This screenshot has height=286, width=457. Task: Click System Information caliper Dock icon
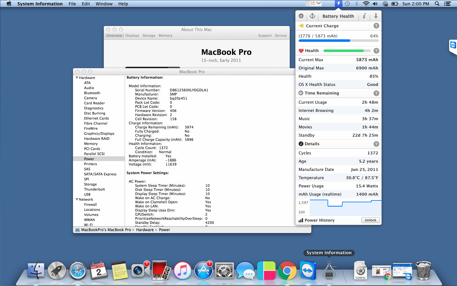329,271
